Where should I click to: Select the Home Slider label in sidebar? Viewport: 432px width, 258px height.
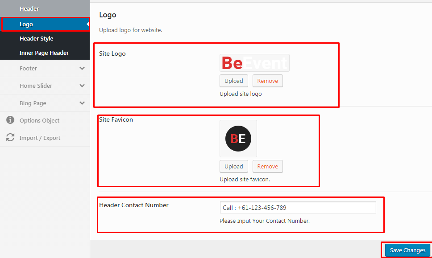[36, 86]
